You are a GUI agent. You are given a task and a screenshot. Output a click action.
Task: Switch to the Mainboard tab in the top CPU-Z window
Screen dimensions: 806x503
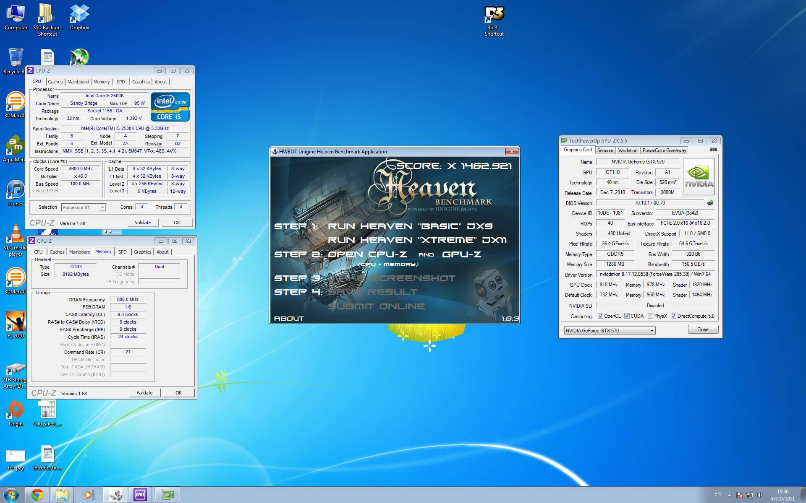coord(78,82)
